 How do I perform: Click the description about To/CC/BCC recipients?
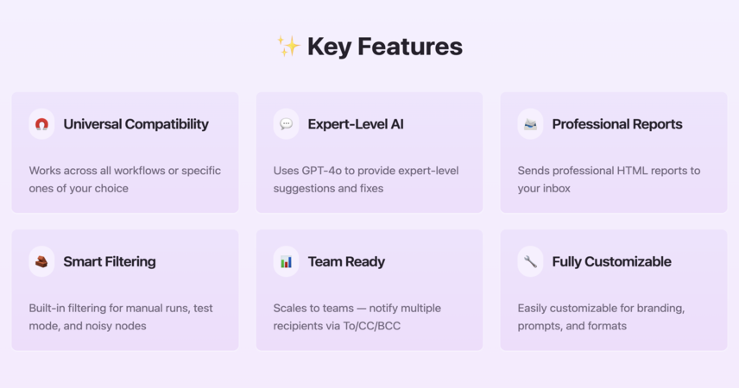(357, 317)
